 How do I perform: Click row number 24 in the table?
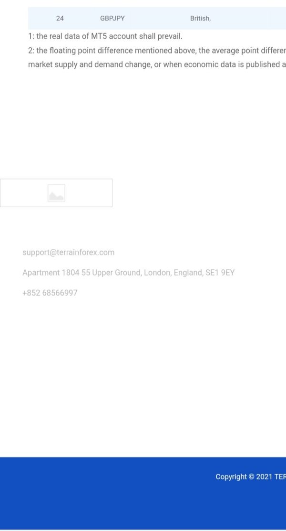(60, 18)
